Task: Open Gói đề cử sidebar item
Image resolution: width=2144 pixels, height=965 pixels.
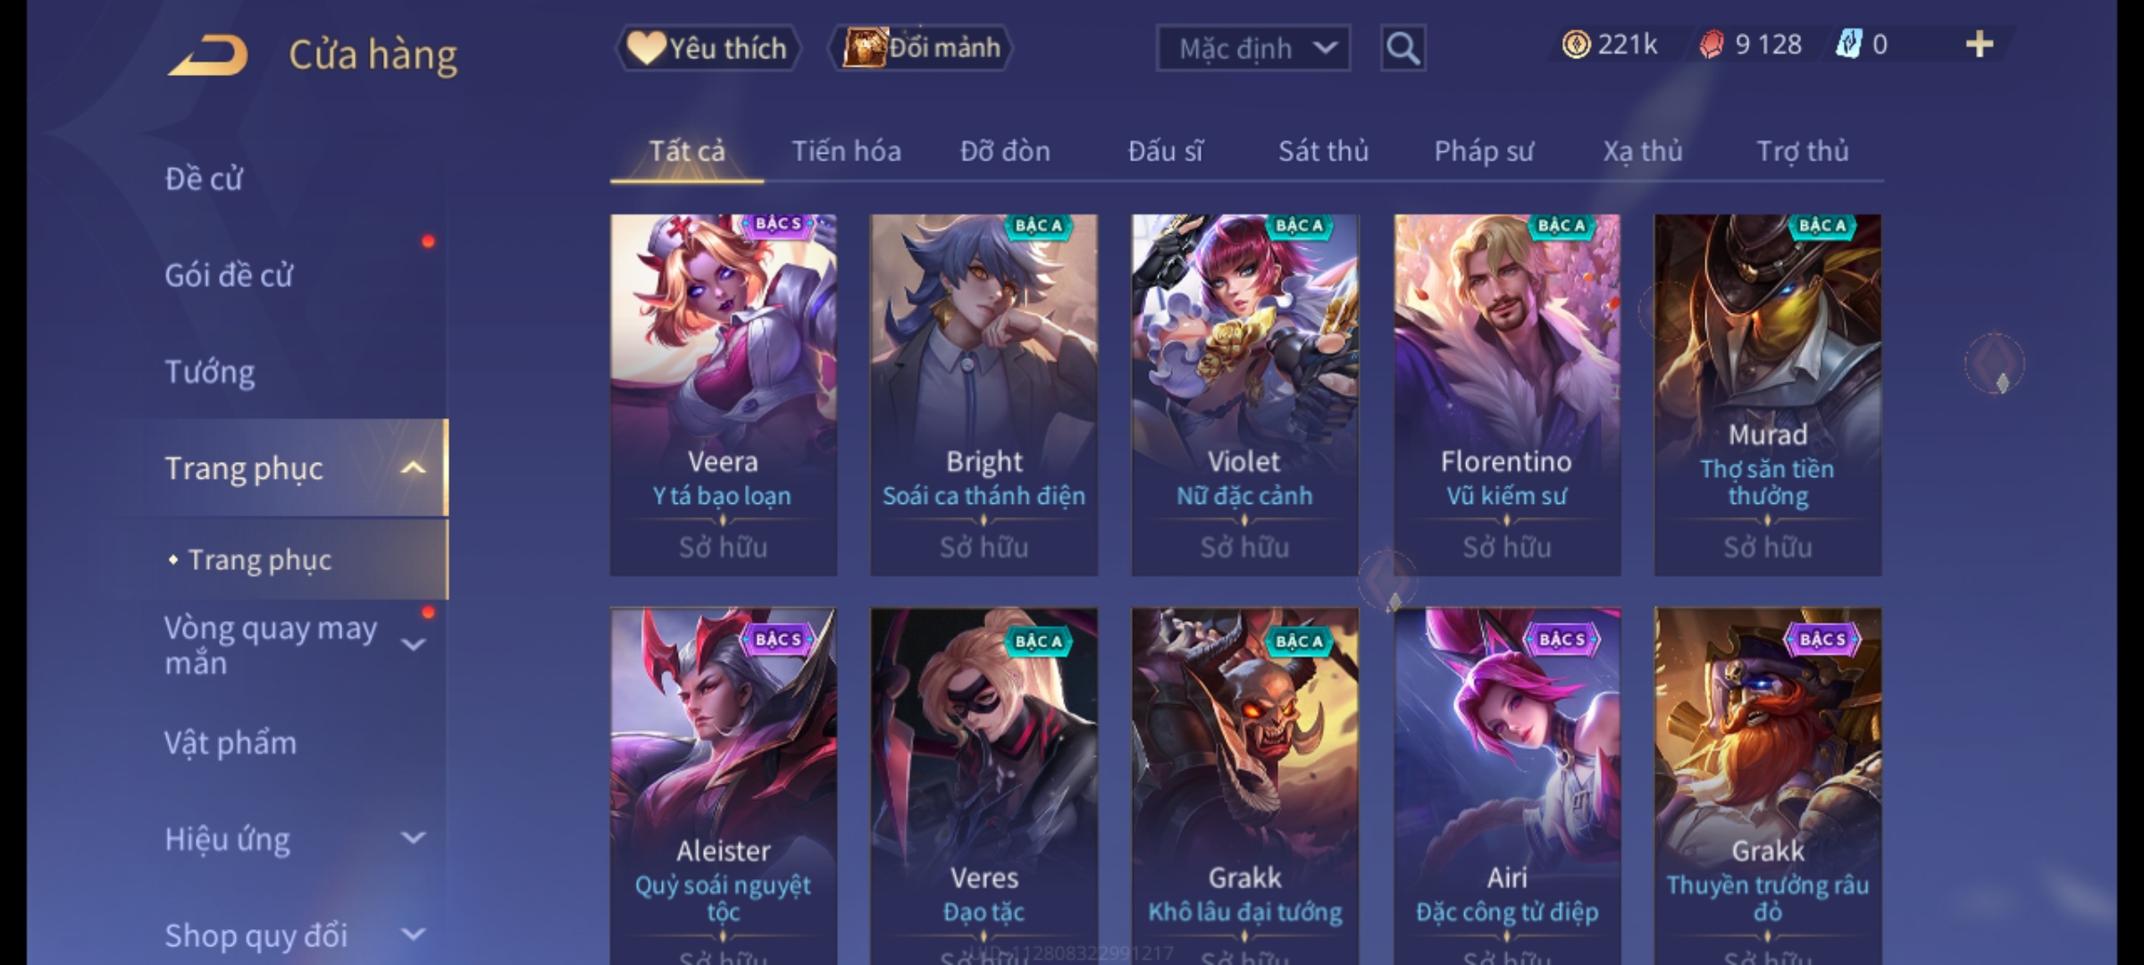Action: pyautogui.click(x=229, y=275)
